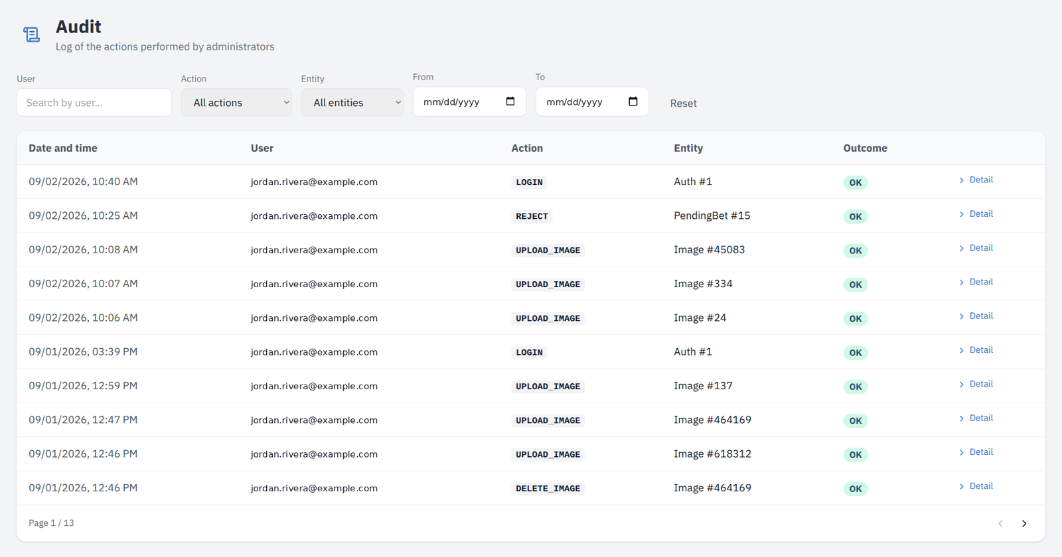The height and width of the screenshot is (557, 1062).
Task: Open Detail for REJECT PendingBet #15 row
Action: coord(976,214)
